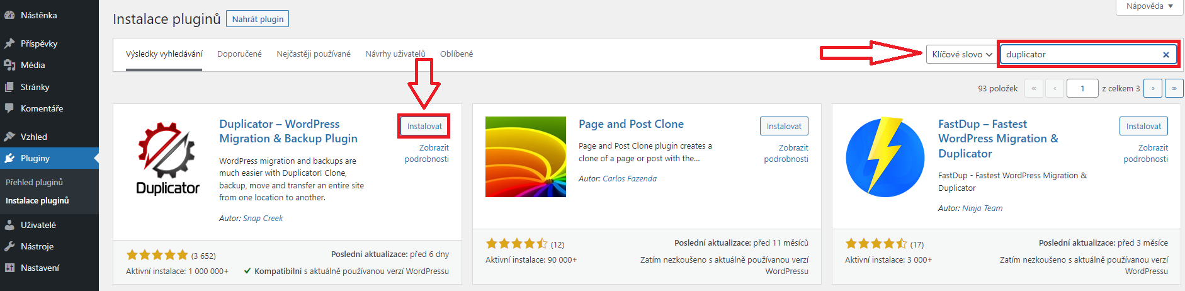
Task: Expand the Nápověda help panel
Action: tap(1149, 6)
